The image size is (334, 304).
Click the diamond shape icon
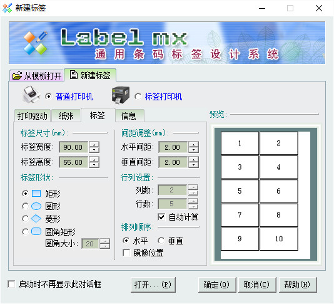click(36, 218)
